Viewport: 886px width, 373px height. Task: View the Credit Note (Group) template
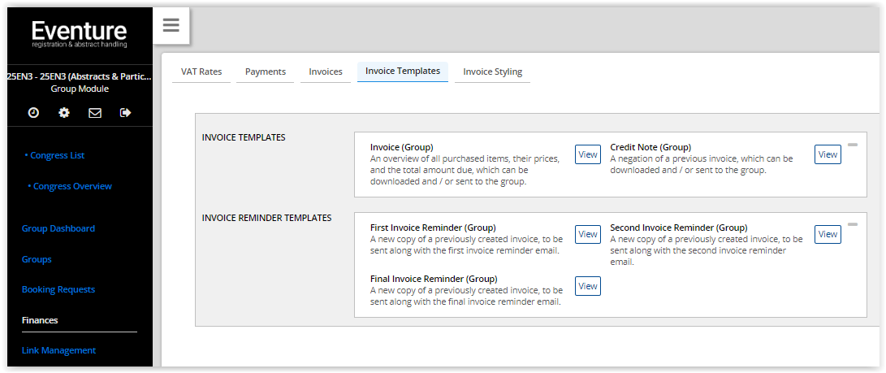(828, 154)
